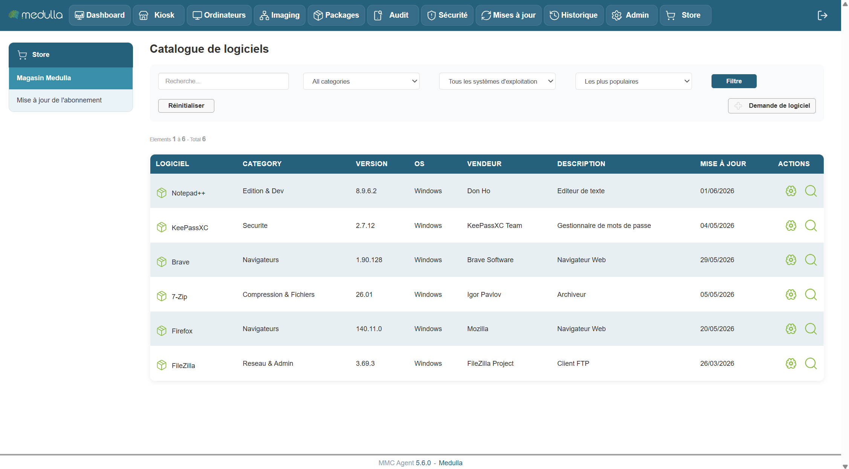Image resolution: width=849 pixels, height=469 pixels.
Task: Click the Brave package box icon
Action: pyautogui.click(x=162, y=262)
